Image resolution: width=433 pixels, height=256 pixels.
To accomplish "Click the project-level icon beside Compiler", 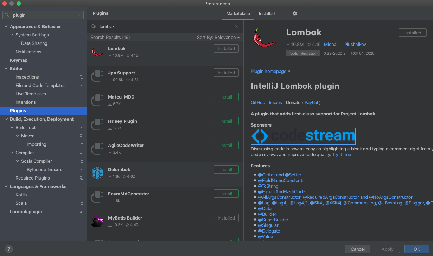I will [x=81, y=153].
